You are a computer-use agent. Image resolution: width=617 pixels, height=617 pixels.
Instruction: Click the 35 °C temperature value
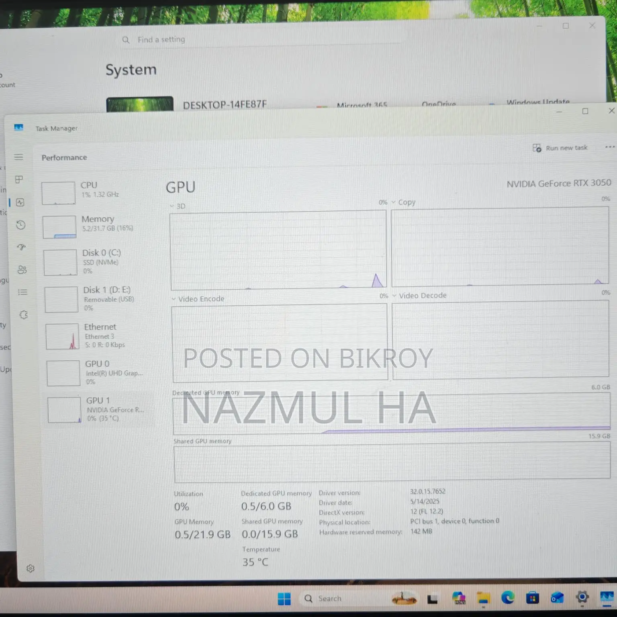(255, 562)
